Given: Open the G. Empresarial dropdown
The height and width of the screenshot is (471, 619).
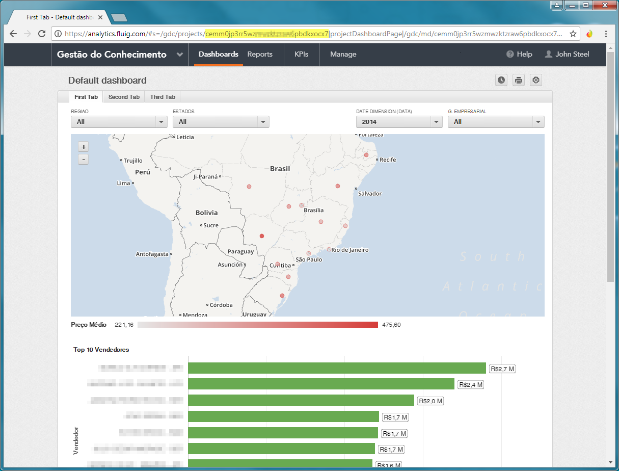Looking at the screenshot, I should 496,122.
